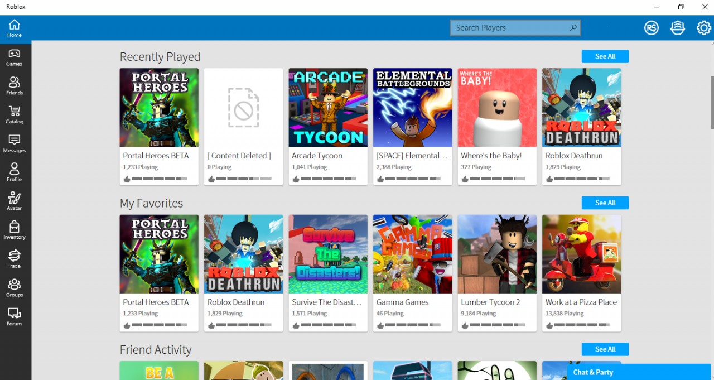Screen dimensions: 714x380
Task: Go to the Profile sidebar icon
Action: coord(15,172)
